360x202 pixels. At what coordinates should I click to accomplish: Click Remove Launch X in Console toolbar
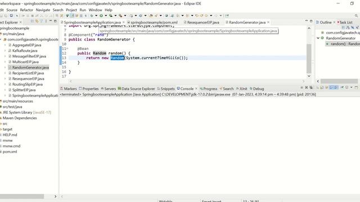[306, 88]
